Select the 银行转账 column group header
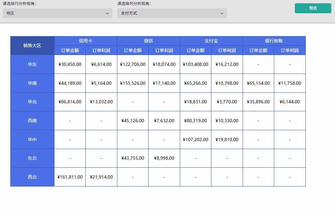 click(274, 41)
